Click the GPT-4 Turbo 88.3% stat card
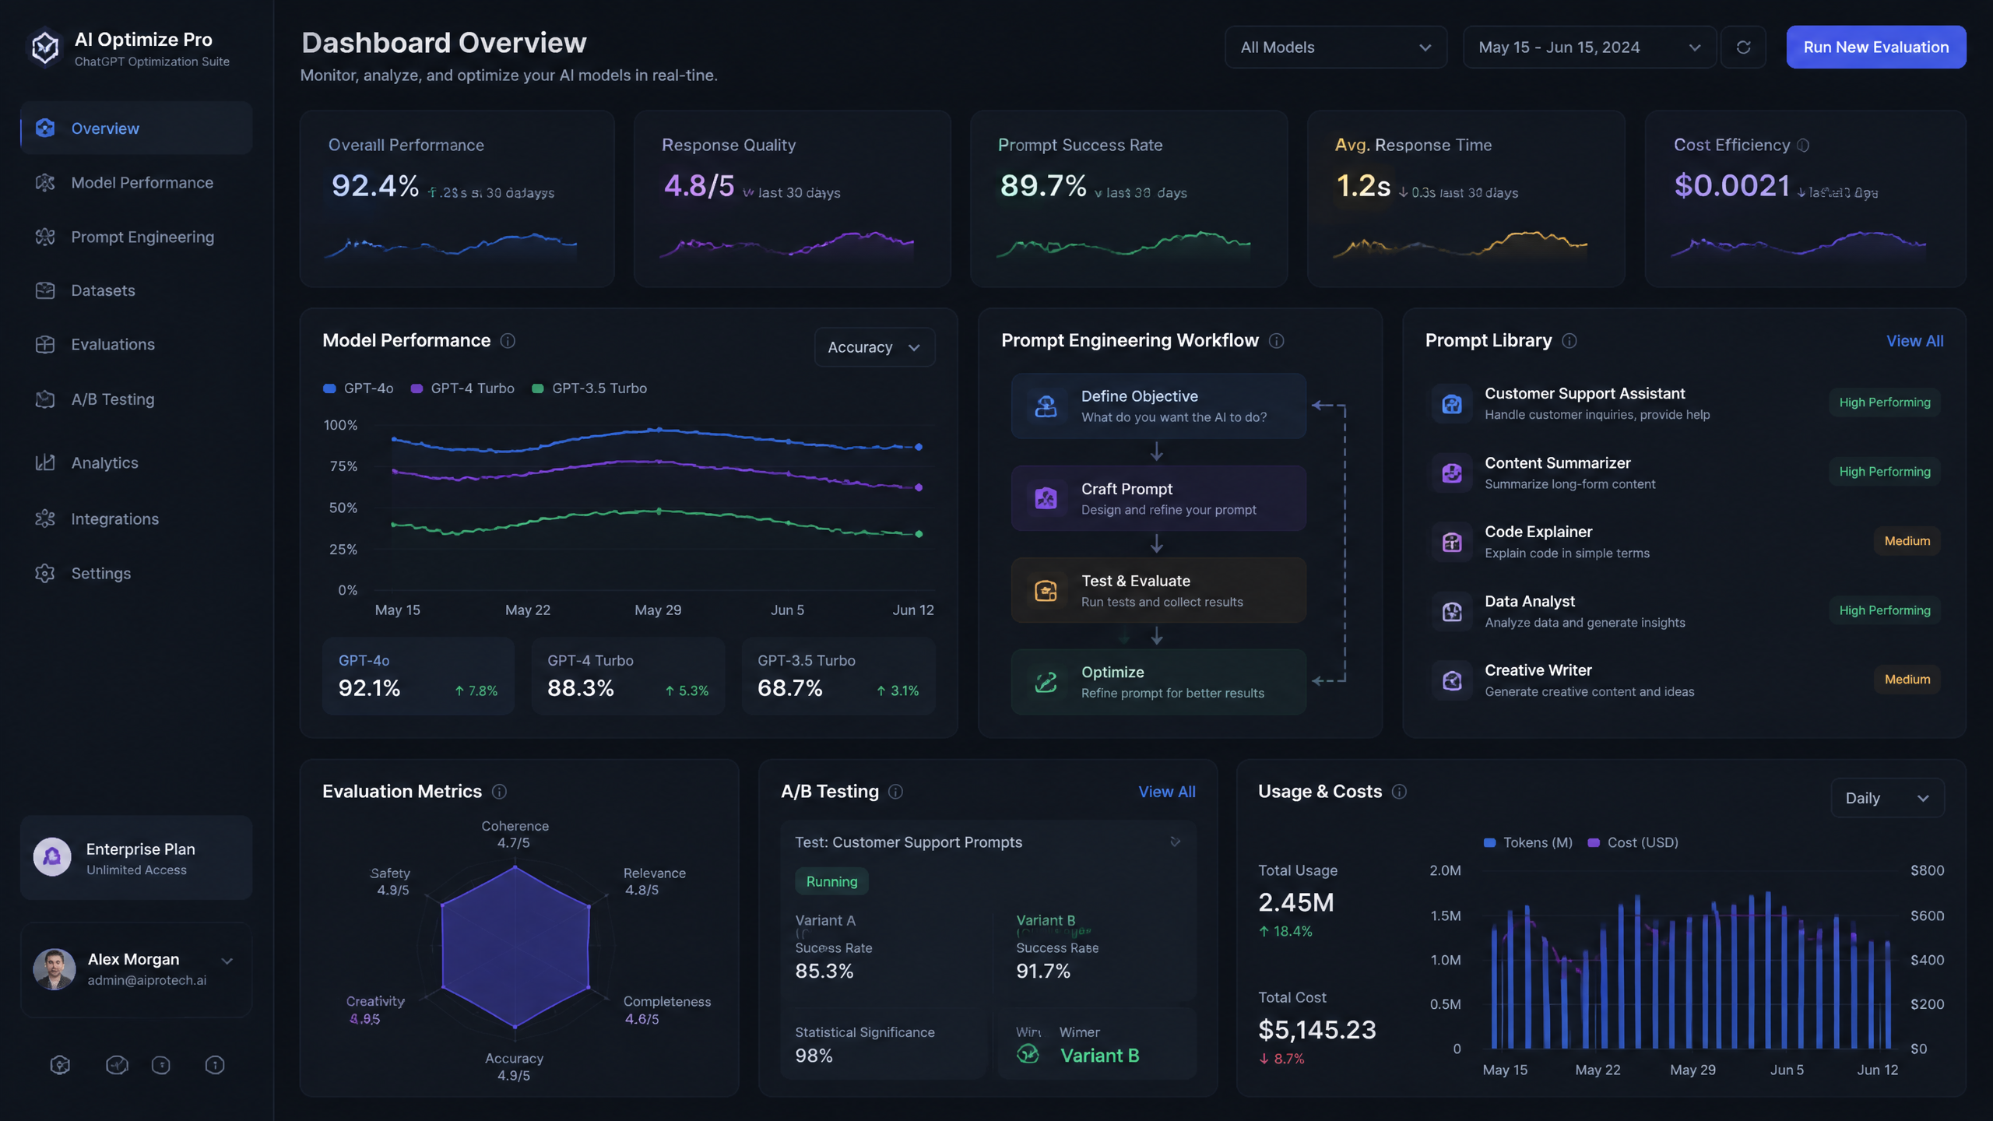Image resolution: width=1993 pixels, height=1121 pixels. [627, 676]
